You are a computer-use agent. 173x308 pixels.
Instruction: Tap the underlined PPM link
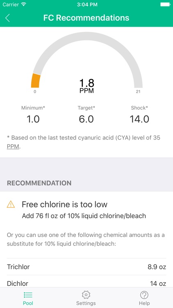coord(13,147)
